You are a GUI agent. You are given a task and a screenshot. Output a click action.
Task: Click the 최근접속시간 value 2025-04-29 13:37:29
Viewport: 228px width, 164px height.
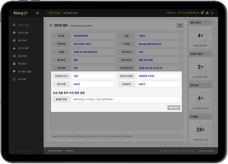click(151, 68)
